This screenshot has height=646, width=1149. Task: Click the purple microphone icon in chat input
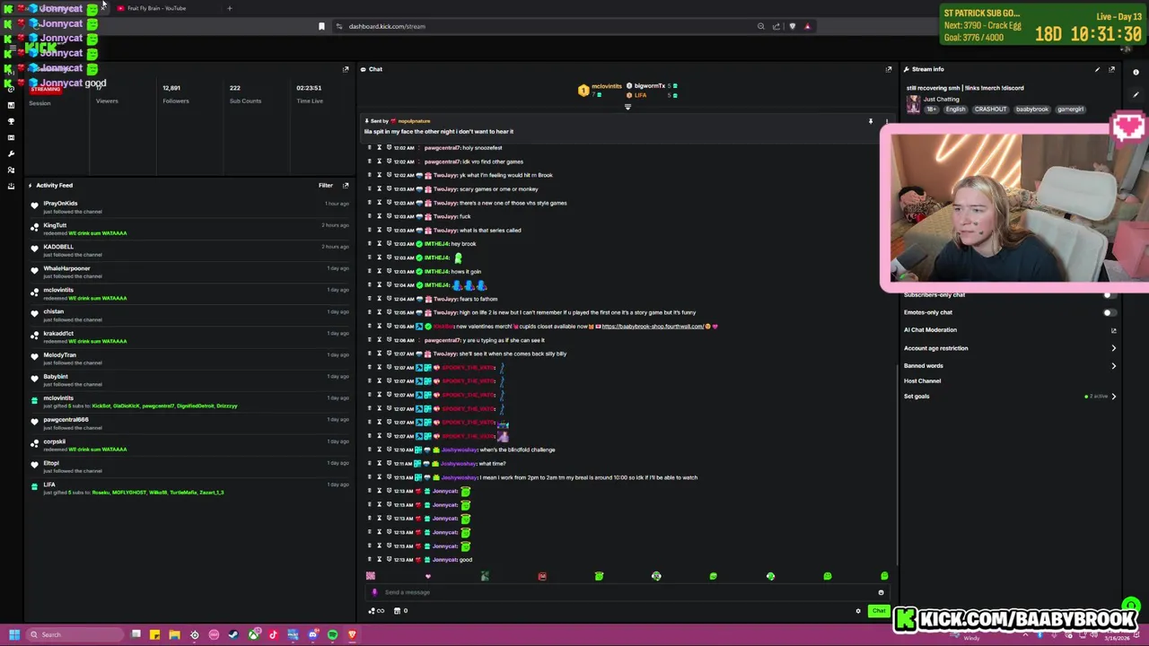pos(374,592)
